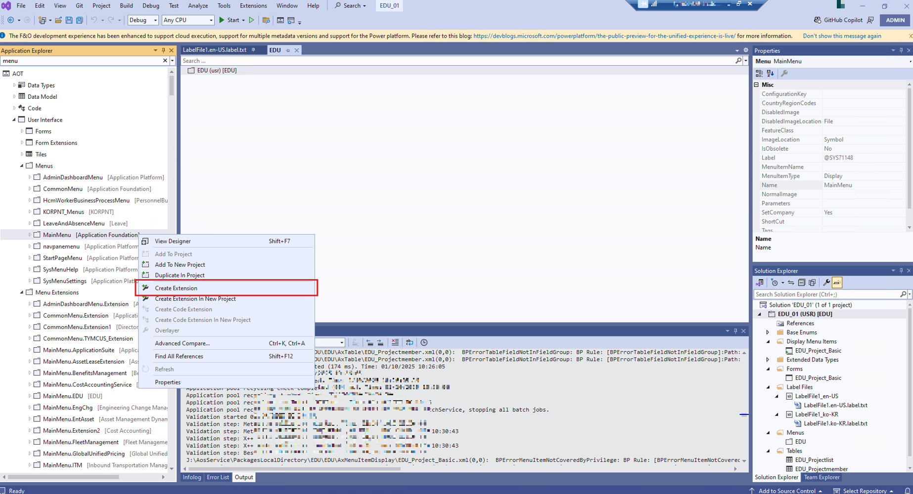Click Add to Source Control in status bar
Screen dimensions: 913x494
click(786, 491)
